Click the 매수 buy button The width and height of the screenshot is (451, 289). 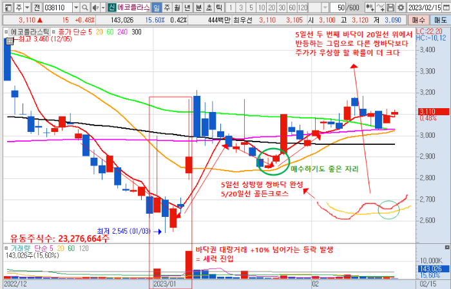click(x=419, y=20)
